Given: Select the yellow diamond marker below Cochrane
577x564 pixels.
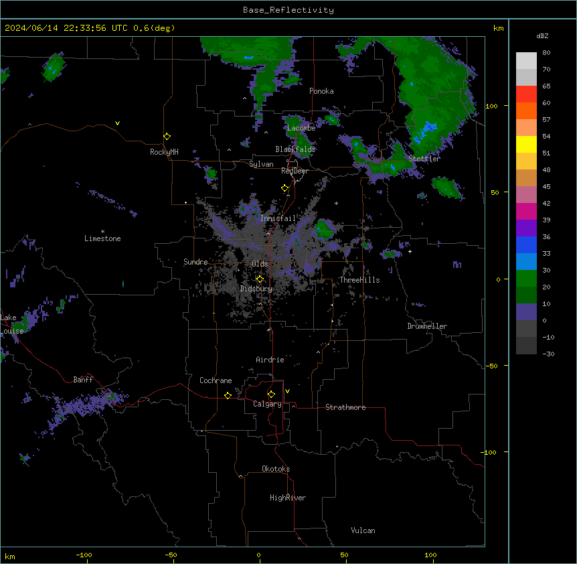Looking at the screenshot, I should pyautogui.click(x=228, y=395).
